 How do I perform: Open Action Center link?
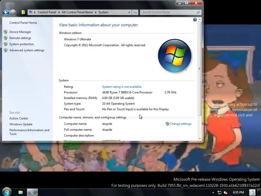point(19,118)
